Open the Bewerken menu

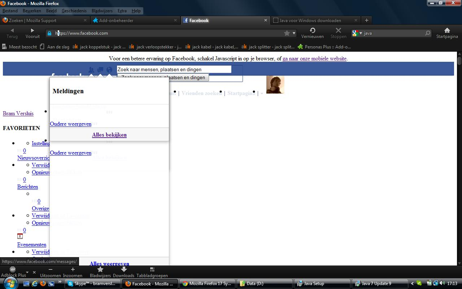coord(32,11)
